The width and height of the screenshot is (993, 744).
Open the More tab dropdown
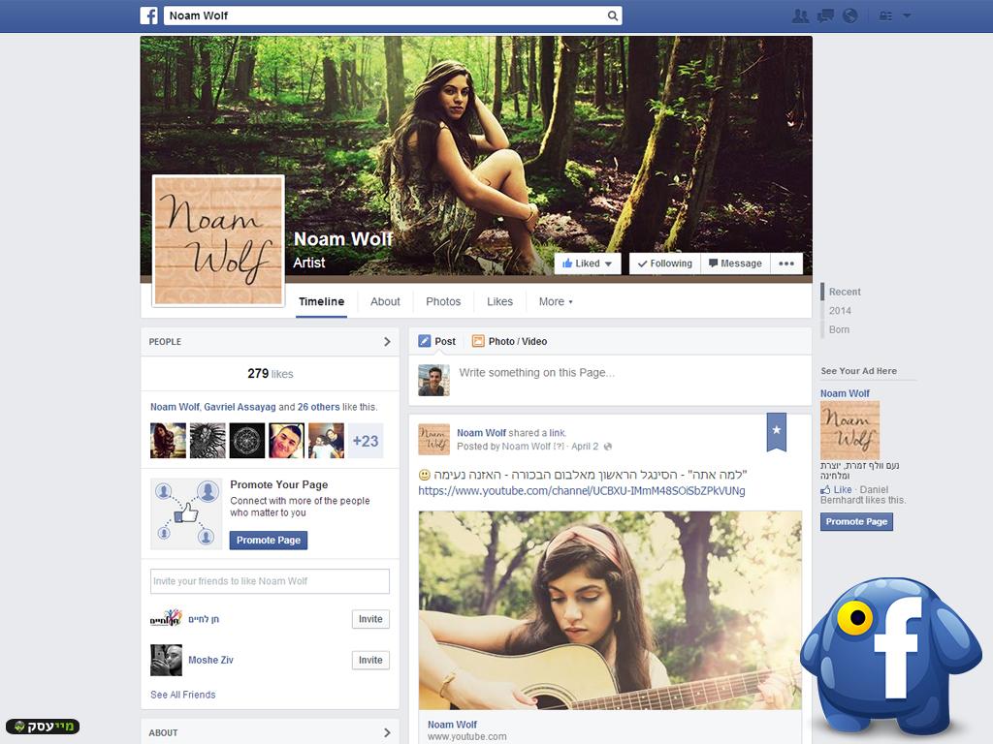point(556,302)
